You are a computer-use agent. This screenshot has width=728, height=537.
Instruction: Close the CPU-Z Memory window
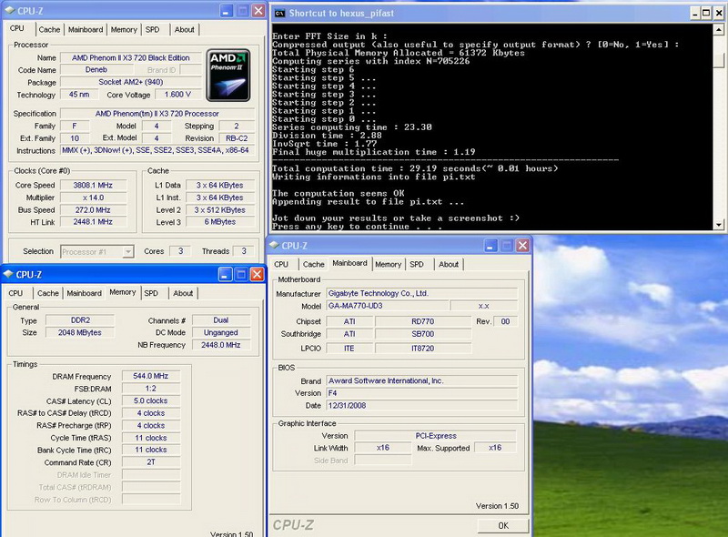tap(257, 275)
